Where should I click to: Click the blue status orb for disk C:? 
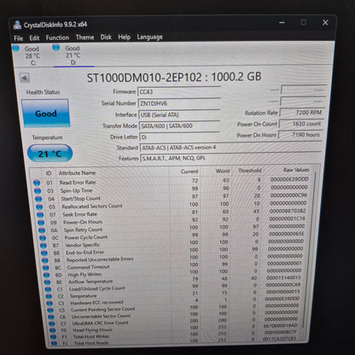(x=16, y=49)
